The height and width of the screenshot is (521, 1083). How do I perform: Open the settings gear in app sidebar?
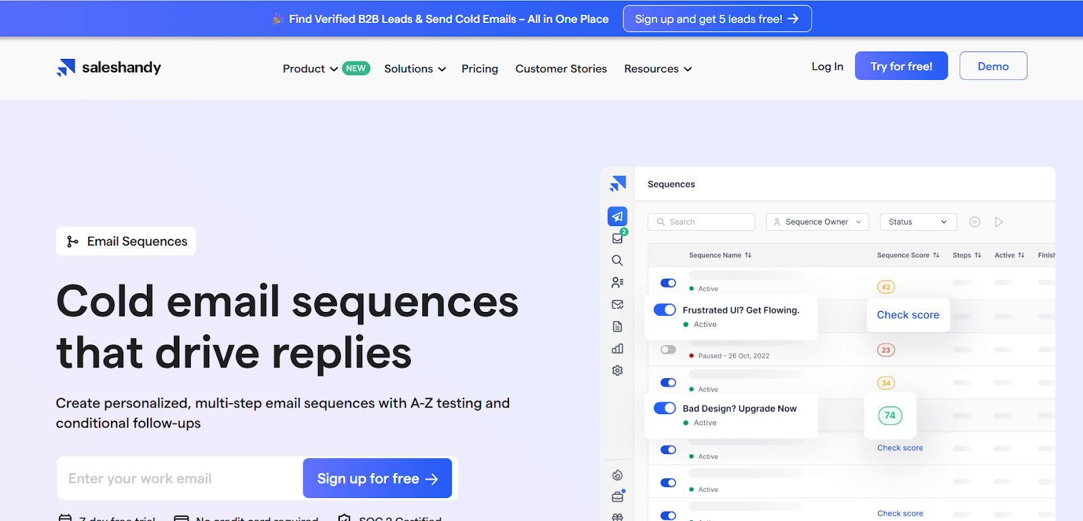(x=617, y=371)
